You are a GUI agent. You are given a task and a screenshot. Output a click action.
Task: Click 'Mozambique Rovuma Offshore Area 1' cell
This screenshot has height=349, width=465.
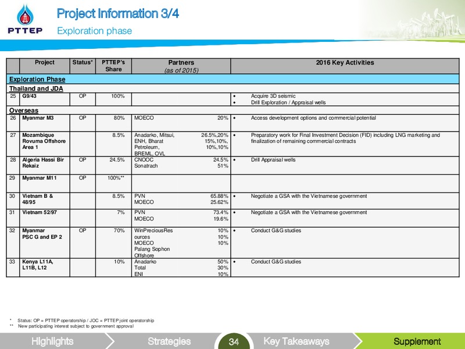(45, 144)
